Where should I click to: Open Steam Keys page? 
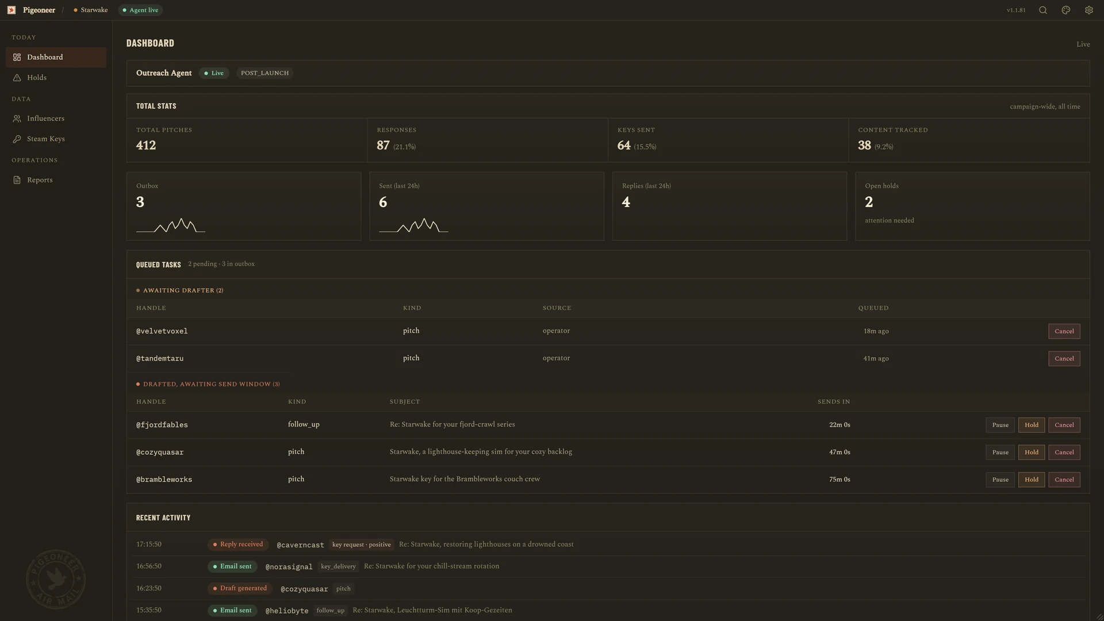pyautogui.click(x=56, y=139)
